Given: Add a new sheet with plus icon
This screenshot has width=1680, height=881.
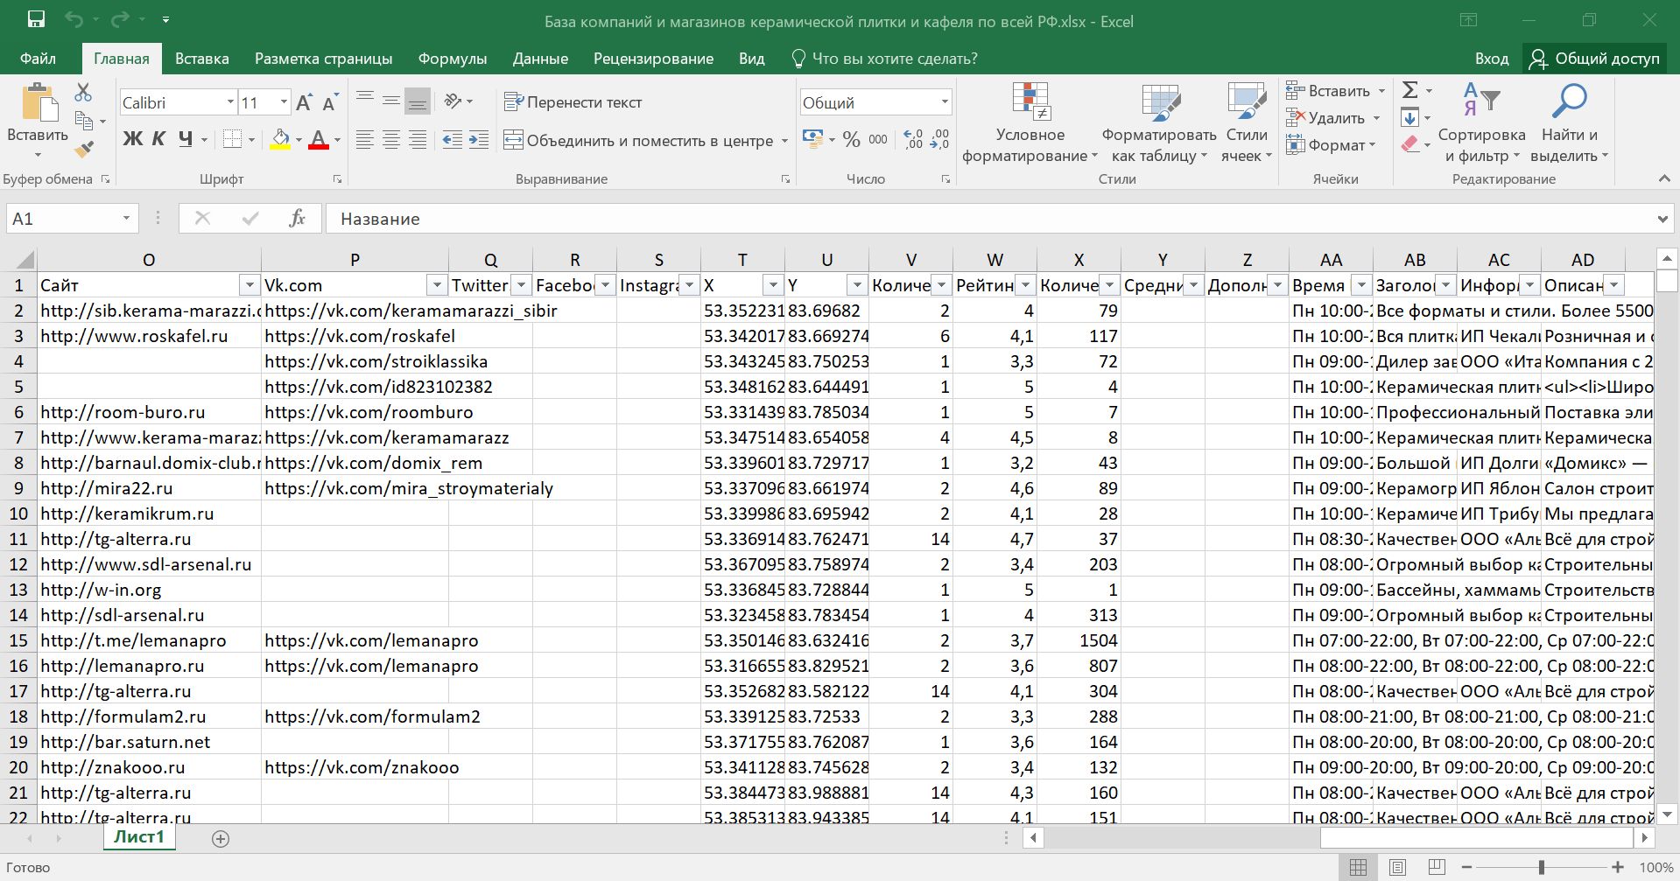Looking at the screenshot, I should [221, 839].
